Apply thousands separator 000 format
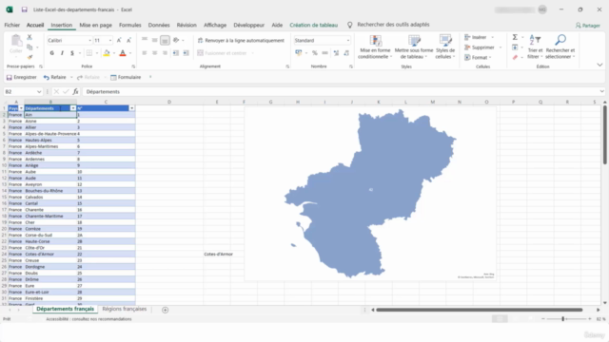The image size is (609, 342). pos(325,53)
